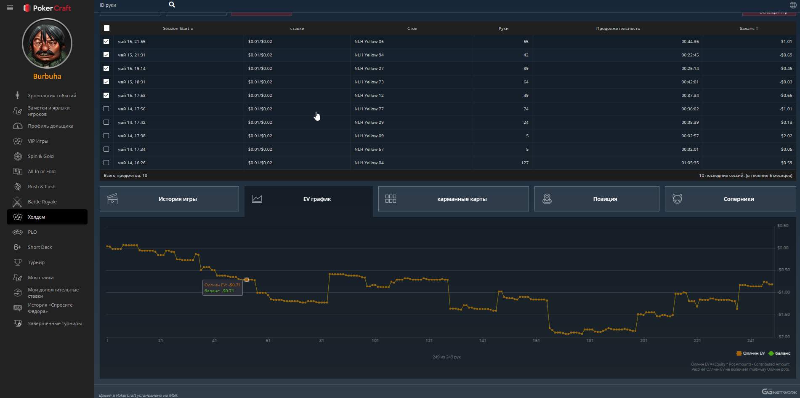This screenshot has width=800, height=398.
Task: Sort by Session Start column
Action: tap(178, 29)
